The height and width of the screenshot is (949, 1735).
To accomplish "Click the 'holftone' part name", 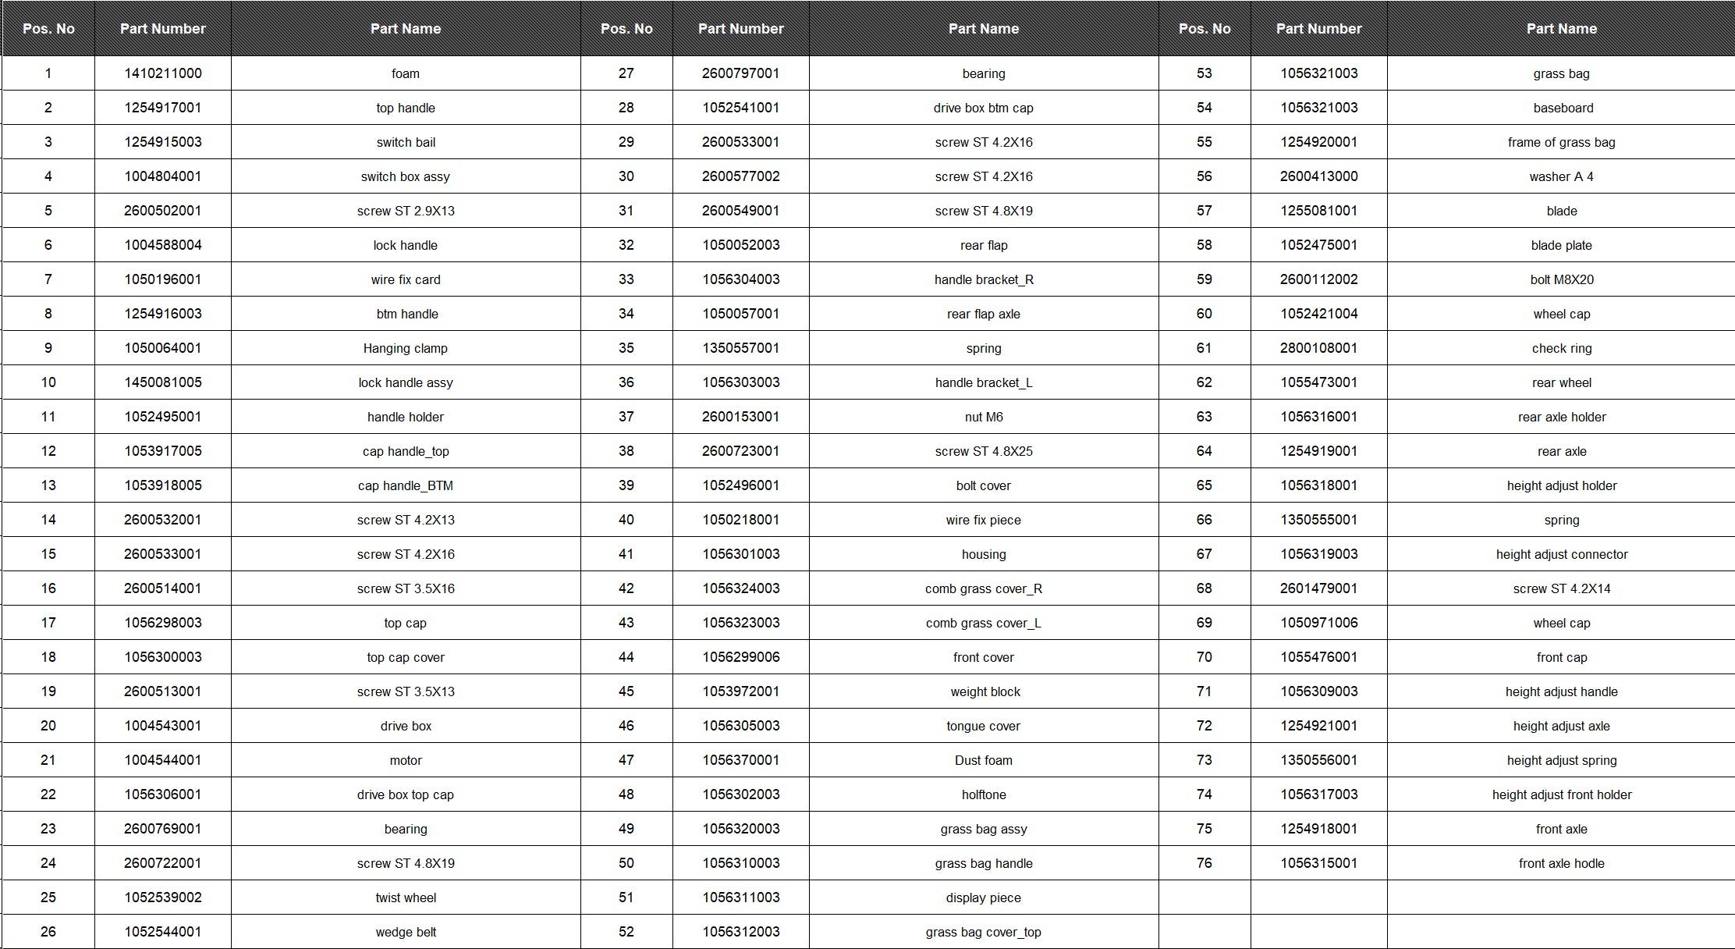I will click(x=984, y=794).
